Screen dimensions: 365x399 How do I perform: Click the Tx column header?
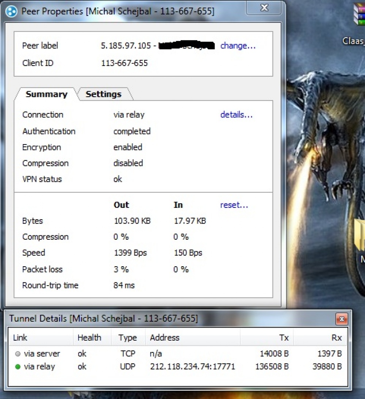267,338
